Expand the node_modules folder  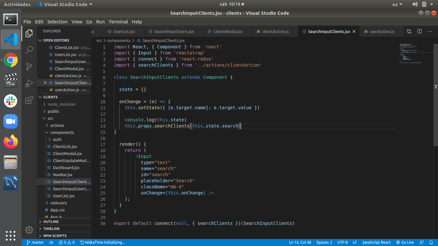click(x=62, y=104)
